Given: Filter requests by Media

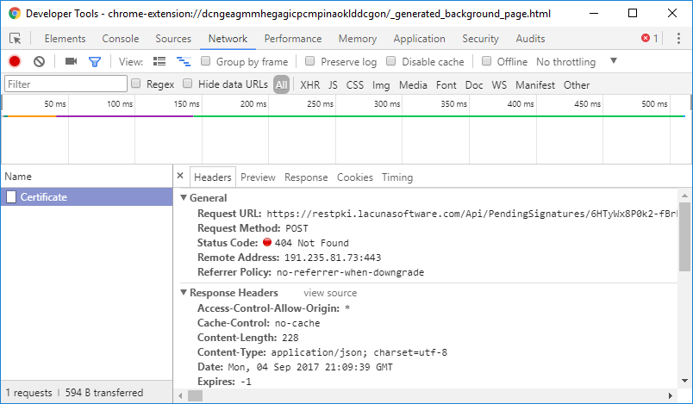Looking at the screenshot, I should pos(413,84).
